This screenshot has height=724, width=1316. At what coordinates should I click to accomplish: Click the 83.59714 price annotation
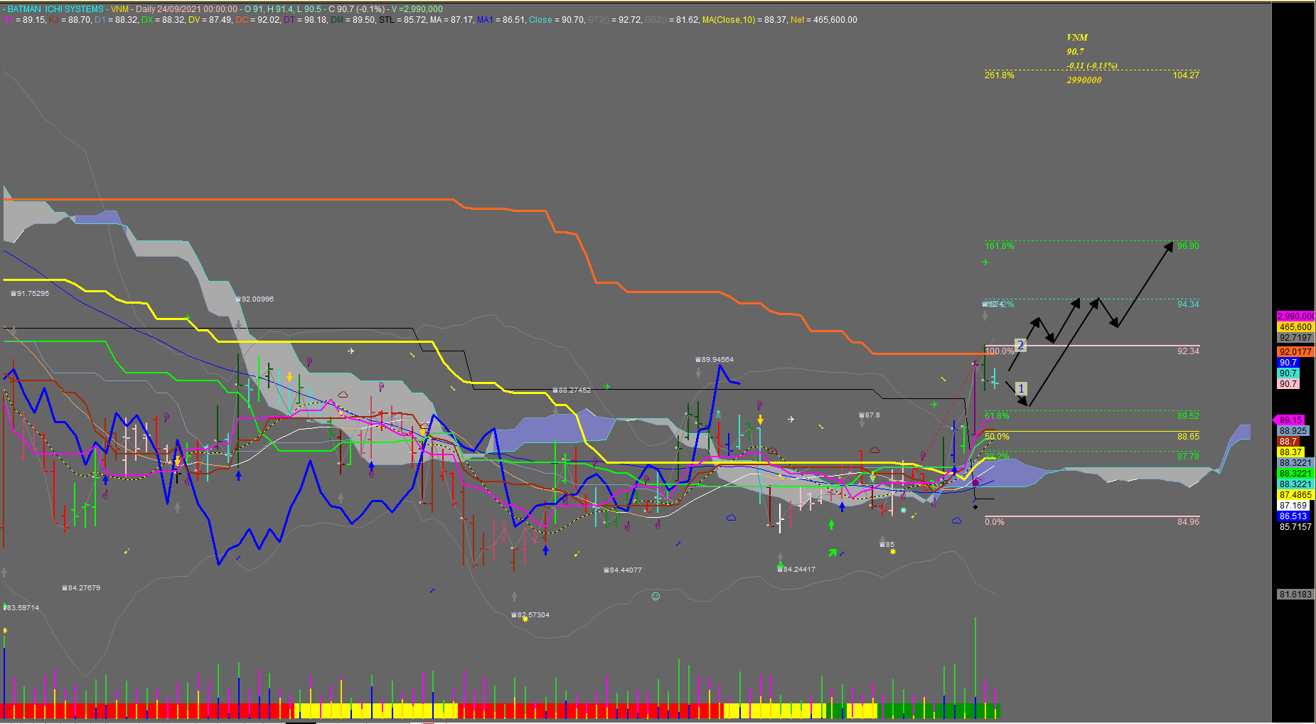tap(21, 607)
